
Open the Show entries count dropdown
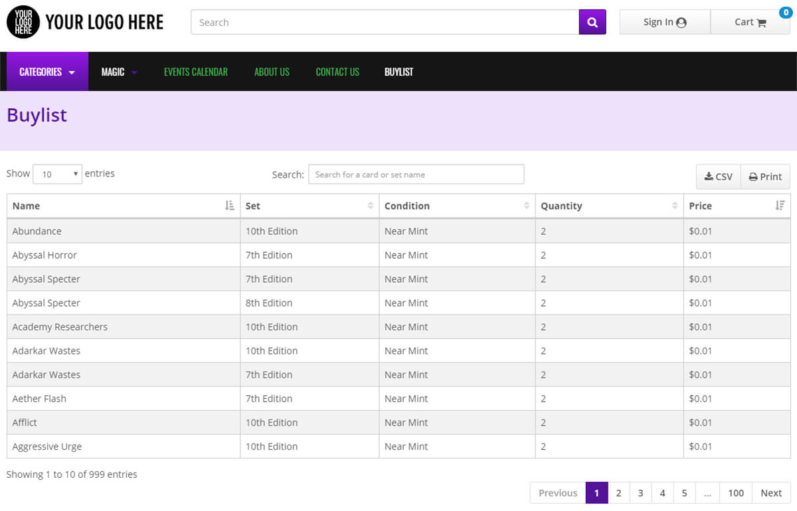click(57, 174)
